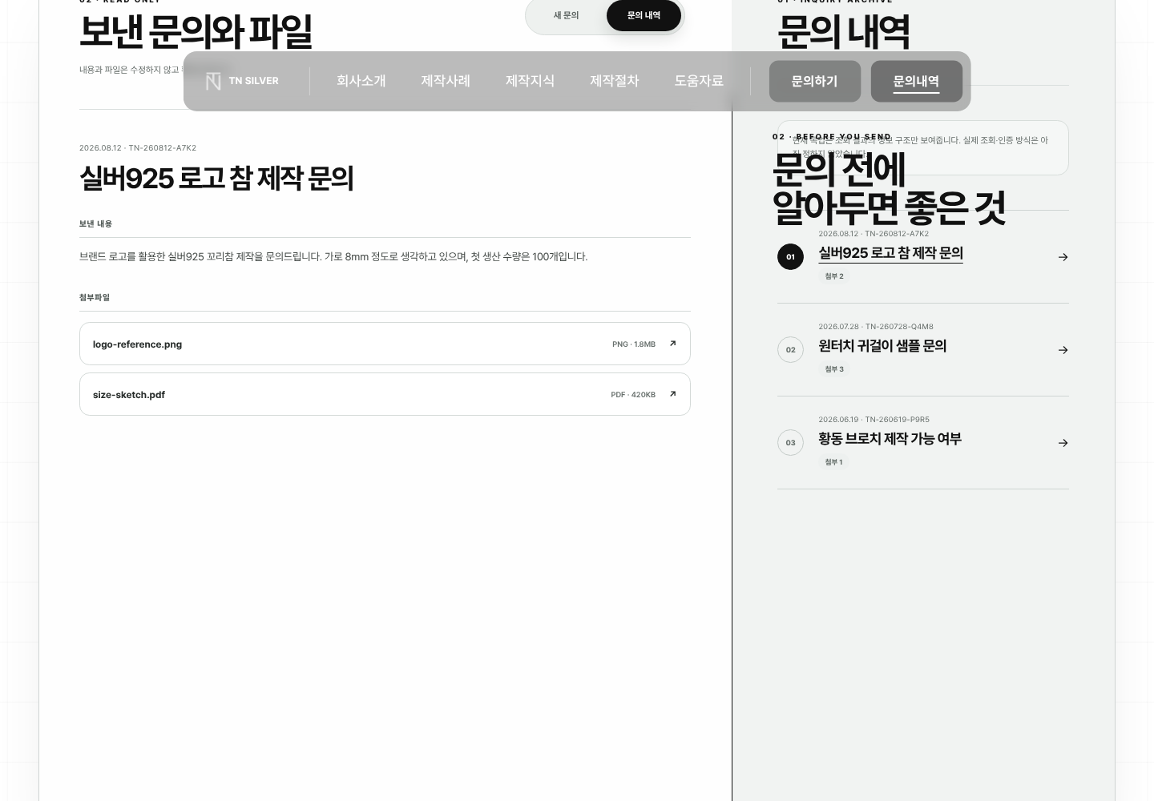Open the 원터치 귀걸이 샘플 문의 title link
Screen dimensions: 1154x801
[x=882, y=346]
